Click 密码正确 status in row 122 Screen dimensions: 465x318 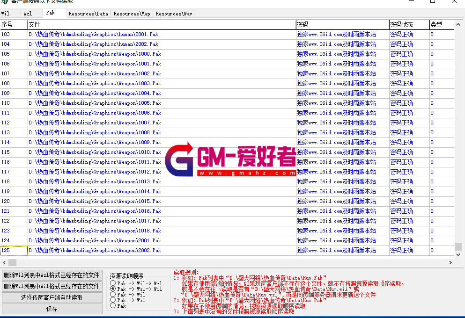point(409,221)
